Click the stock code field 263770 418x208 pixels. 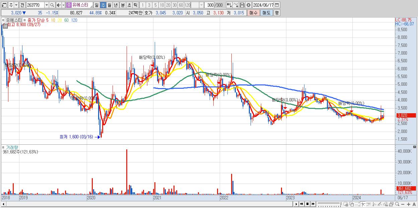35,5
